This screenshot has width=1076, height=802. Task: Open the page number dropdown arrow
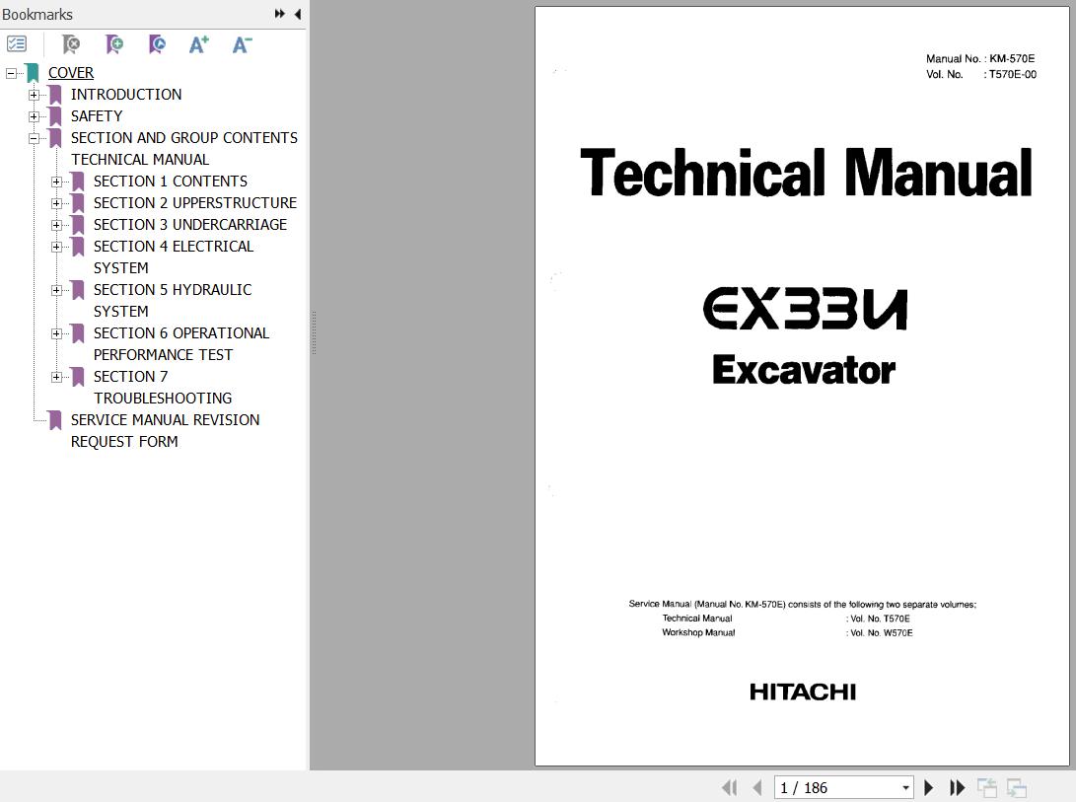pyautogui.click(x=905, y=787)
